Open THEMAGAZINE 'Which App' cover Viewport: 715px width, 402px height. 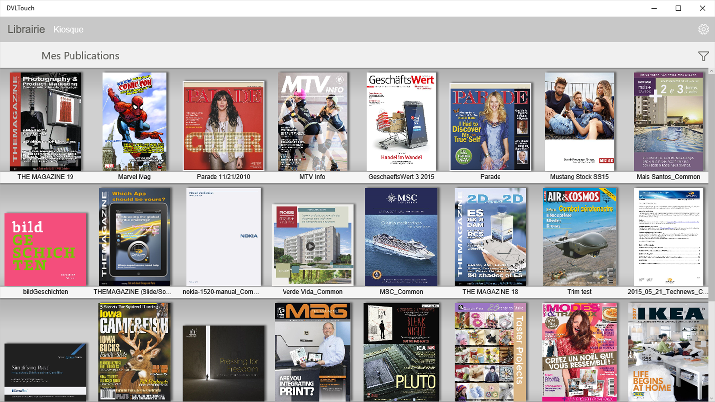point(135,237)
